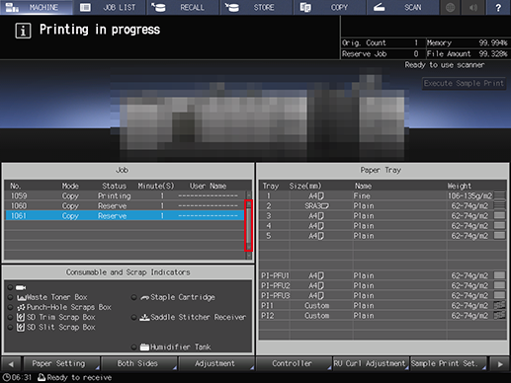Select Tray 1 Fine paper row
The height and width of the screenshot is (383, 511).
coord(383,196)
